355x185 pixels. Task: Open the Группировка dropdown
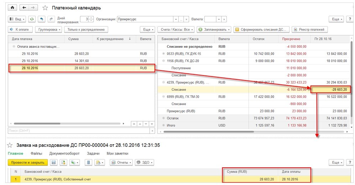click(x=49, y=29)
